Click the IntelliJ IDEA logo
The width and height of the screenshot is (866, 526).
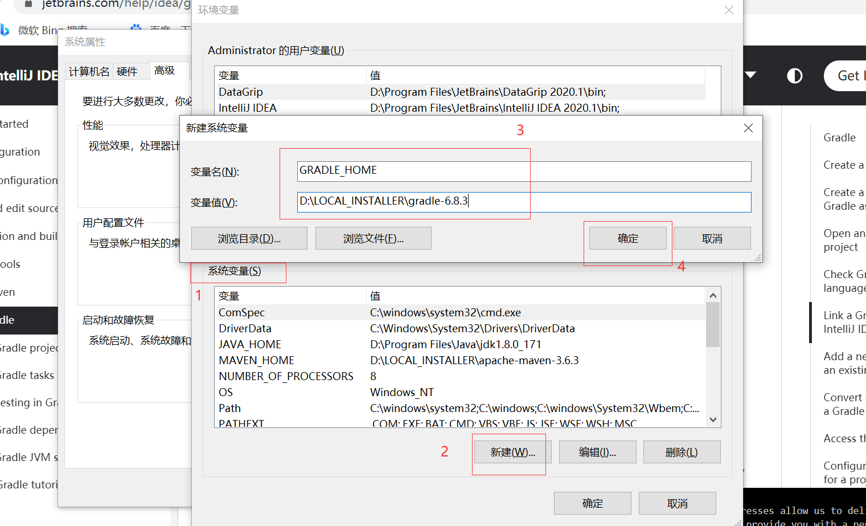click(29, 75)
